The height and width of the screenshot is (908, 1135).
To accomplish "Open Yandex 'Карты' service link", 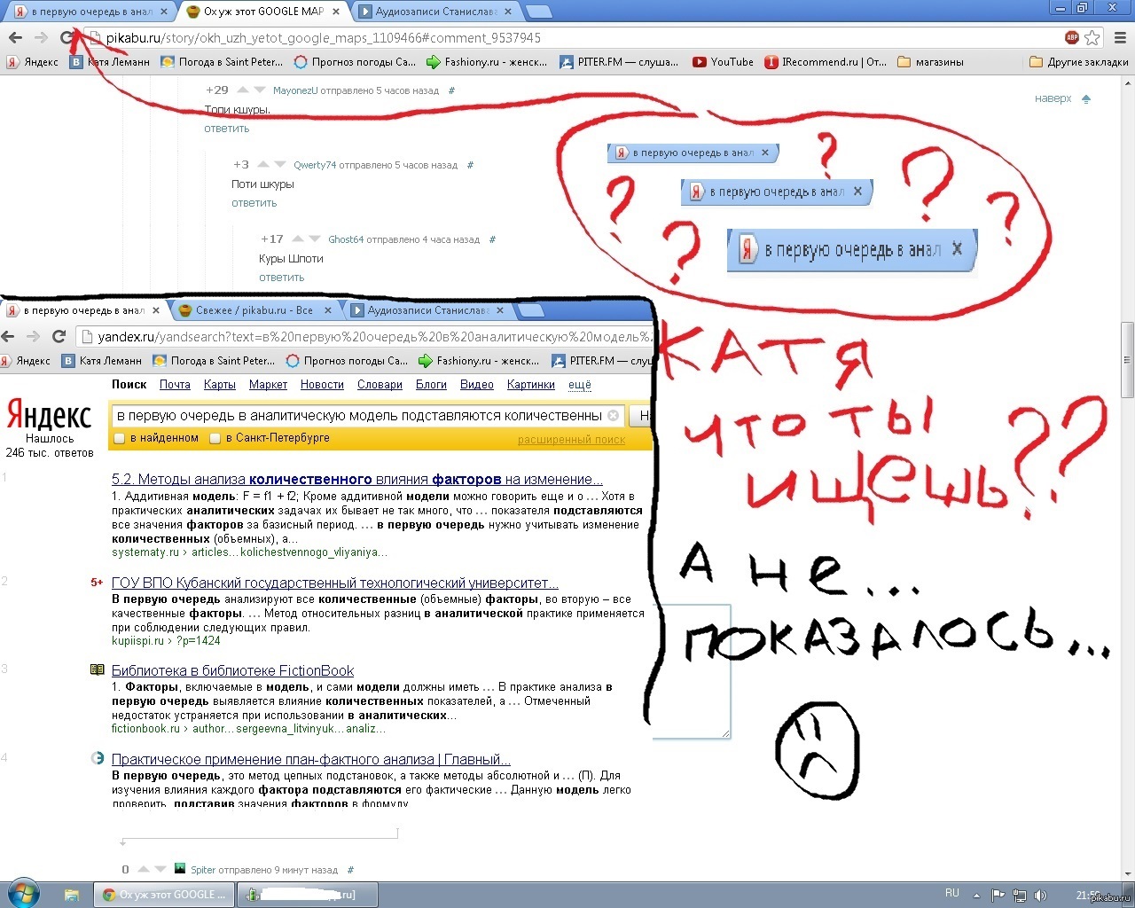I will 219,385.
